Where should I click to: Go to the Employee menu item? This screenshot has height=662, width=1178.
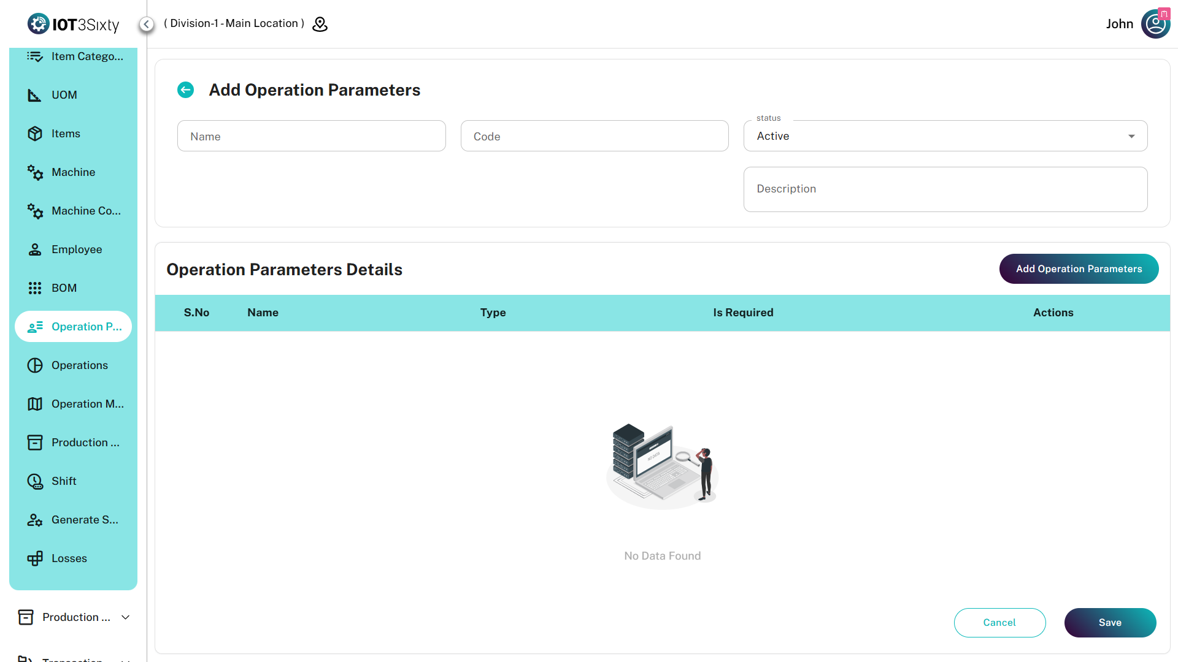[x=77, y=249]
